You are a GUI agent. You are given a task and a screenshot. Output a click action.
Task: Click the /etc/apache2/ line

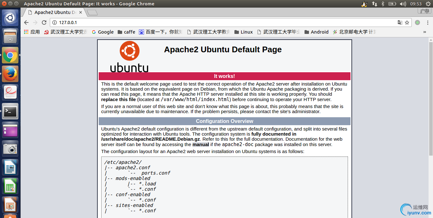(x=123, y=162)
